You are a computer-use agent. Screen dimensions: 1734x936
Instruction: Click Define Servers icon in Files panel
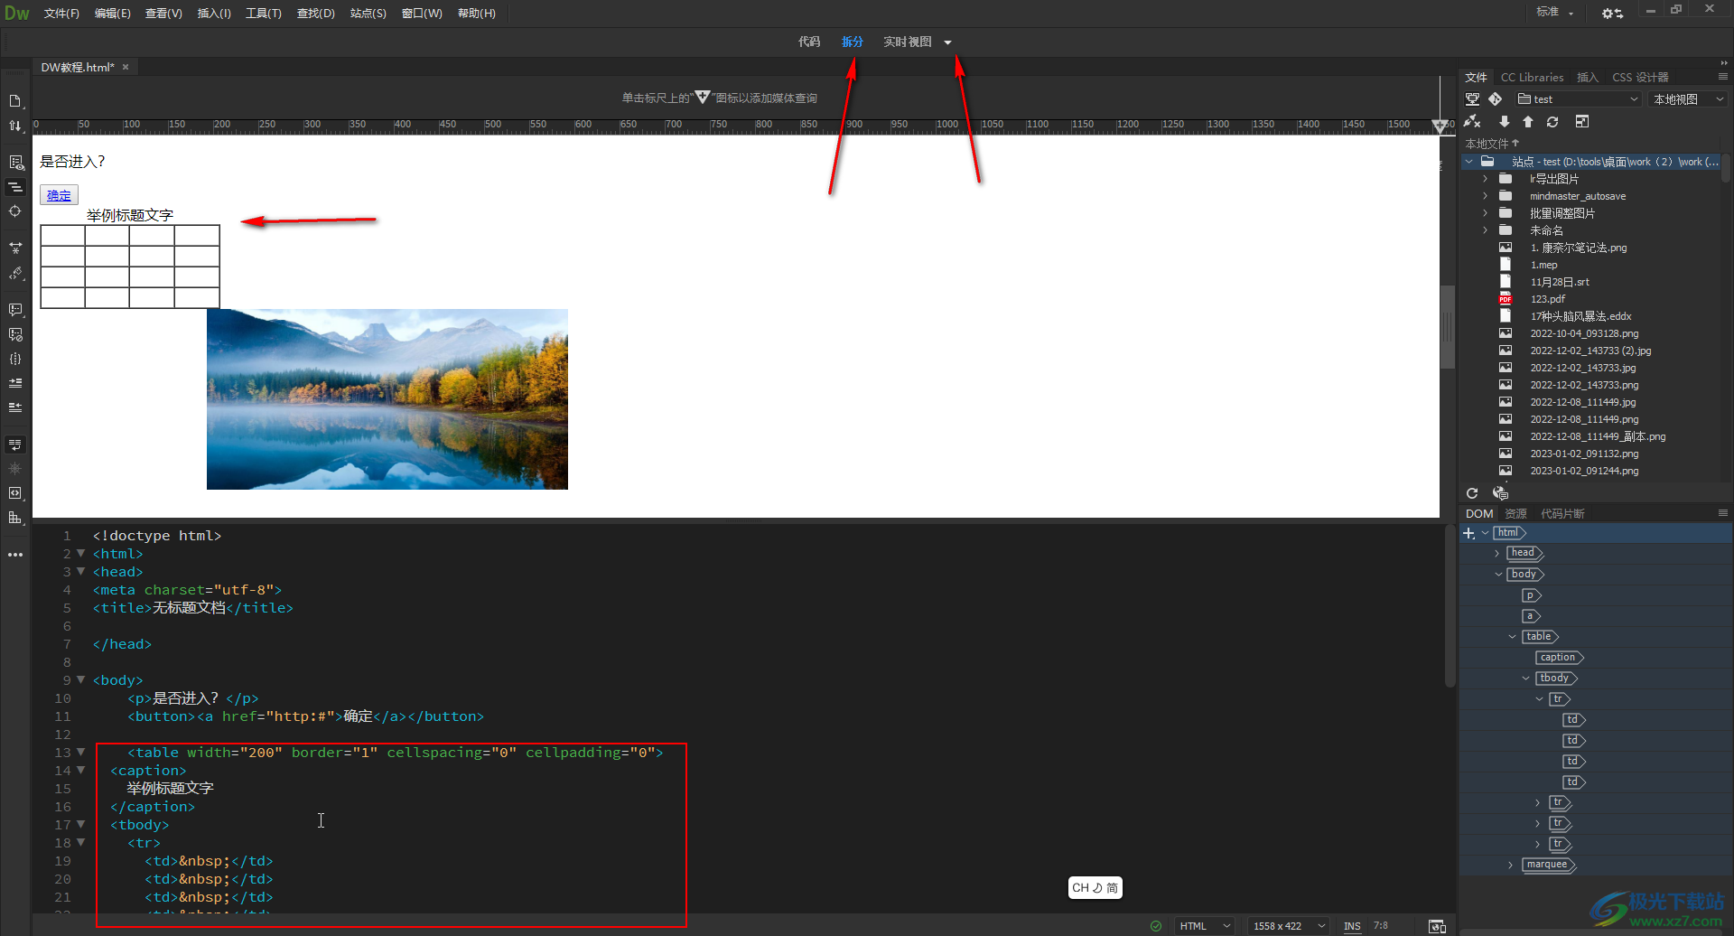(x=1473, y=99)
